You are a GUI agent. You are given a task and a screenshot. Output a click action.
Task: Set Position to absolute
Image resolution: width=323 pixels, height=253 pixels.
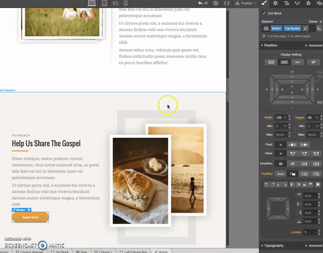tap(304, 174)
